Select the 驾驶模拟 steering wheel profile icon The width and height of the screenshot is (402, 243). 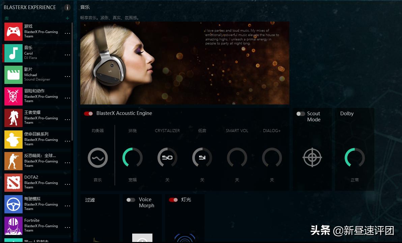point(13,204)
